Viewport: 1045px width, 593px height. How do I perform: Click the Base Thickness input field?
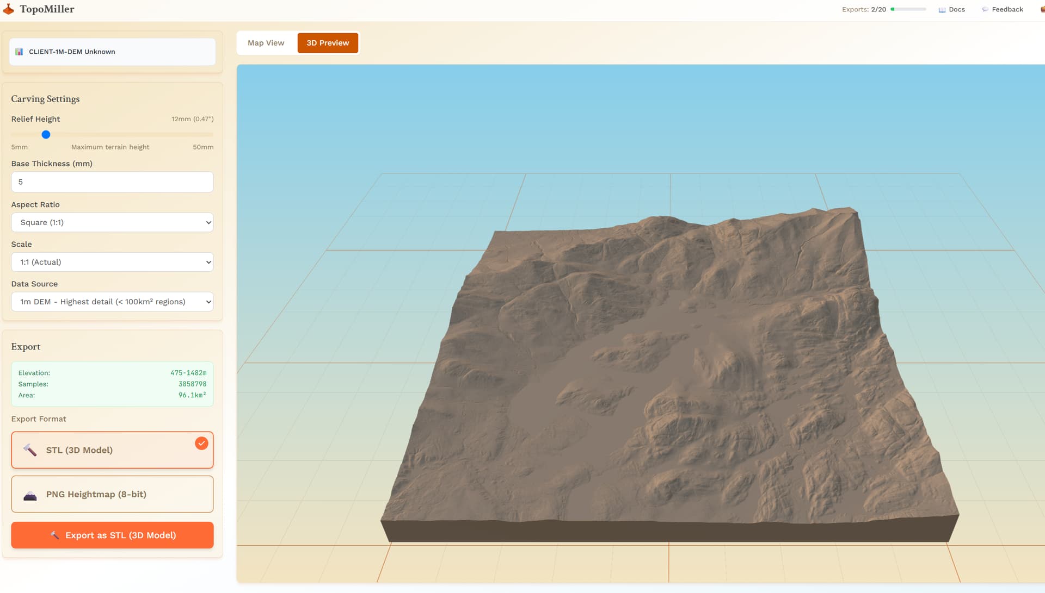[112, 182]
